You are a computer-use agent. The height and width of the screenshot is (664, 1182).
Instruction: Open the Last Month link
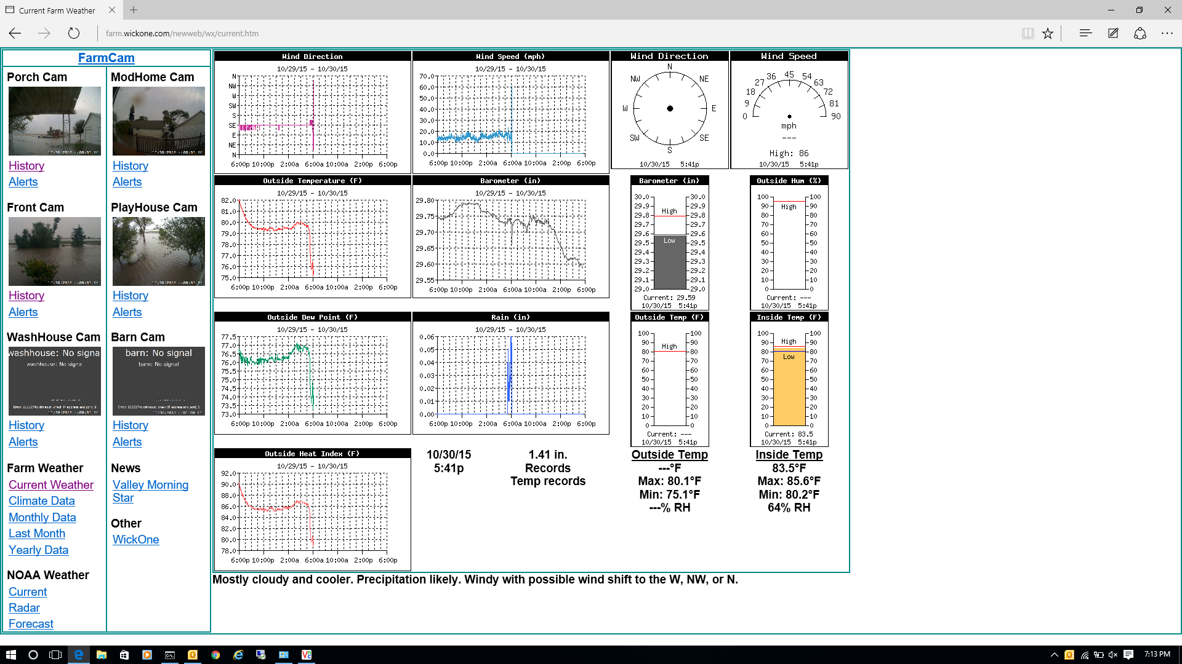coord(37,534)
